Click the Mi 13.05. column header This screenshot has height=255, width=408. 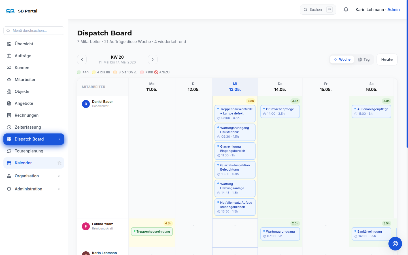point(235,87)
